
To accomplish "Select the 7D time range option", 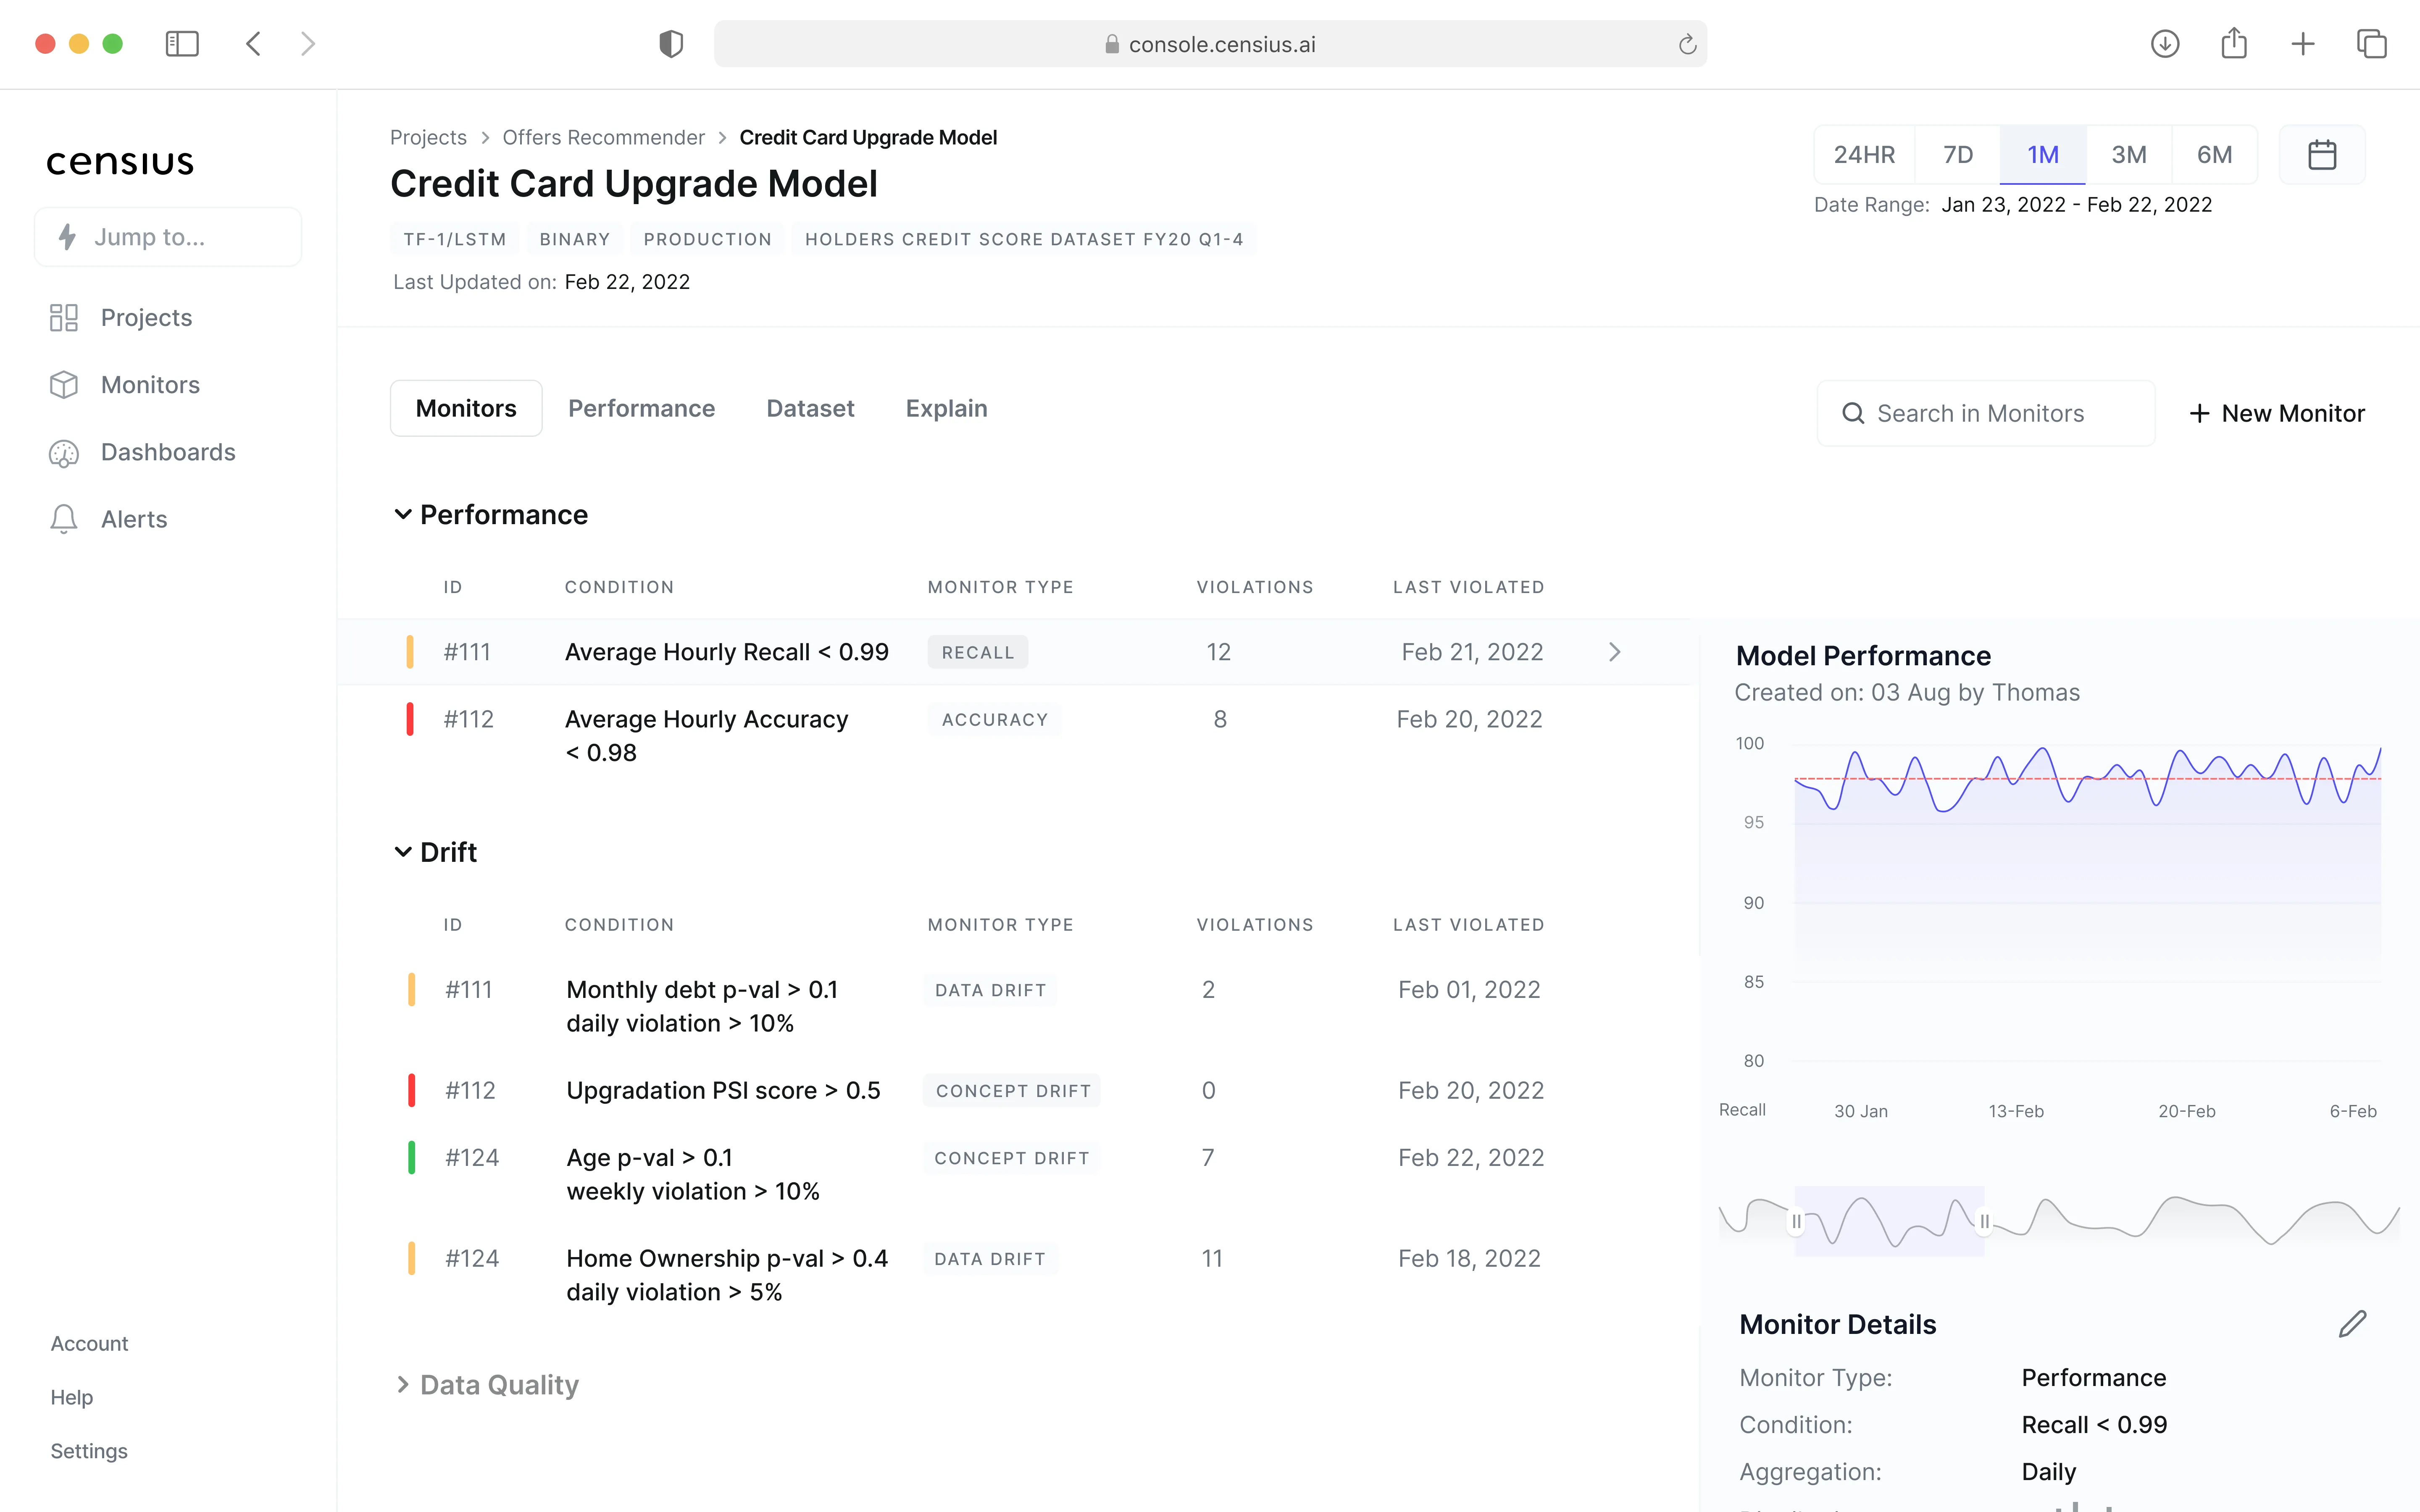I will point(1957,155).
